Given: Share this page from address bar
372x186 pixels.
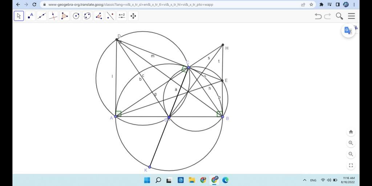Looking at the screenshot, I should coord(303,4).
